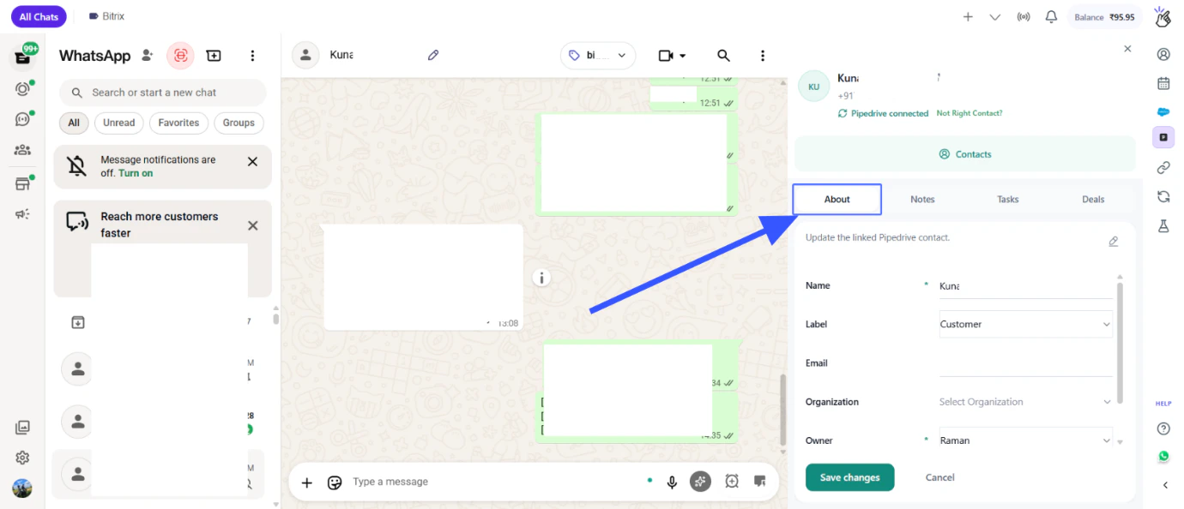This screenshot has width=1184, height=509.
Task: Open the help question mark icon
Action: pos(1163,428)
